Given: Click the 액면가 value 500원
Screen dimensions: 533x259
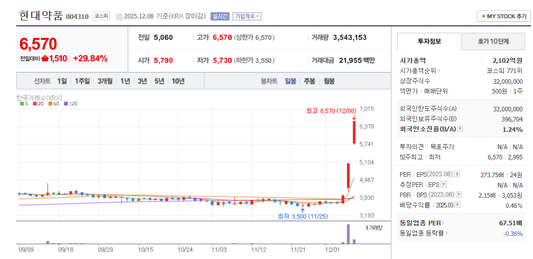Looking at the screenshot, I should pyautogui.click(x=499, y=91).
